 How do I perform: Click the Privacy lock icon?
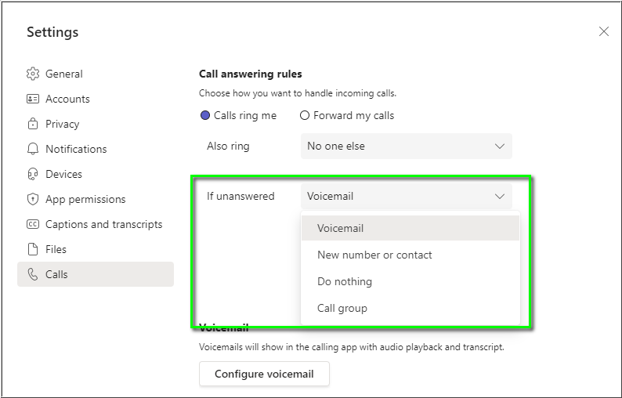[x=33, y=124]
